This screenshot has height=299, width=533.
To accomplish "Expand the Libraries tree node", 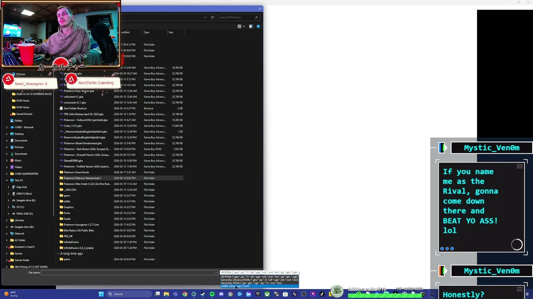I will (7, 220).
